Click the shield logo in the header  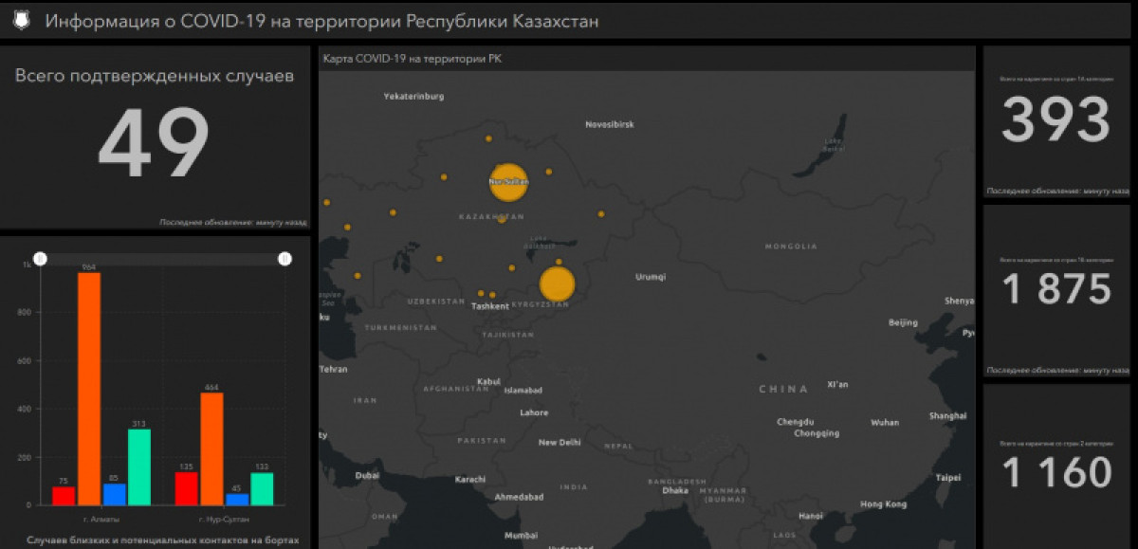coord(22,21)
